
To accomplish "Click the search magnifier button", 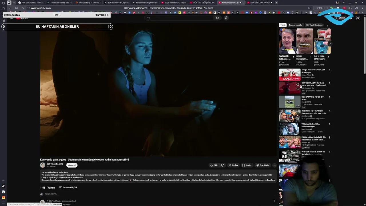I will click(x=217, y=18).
